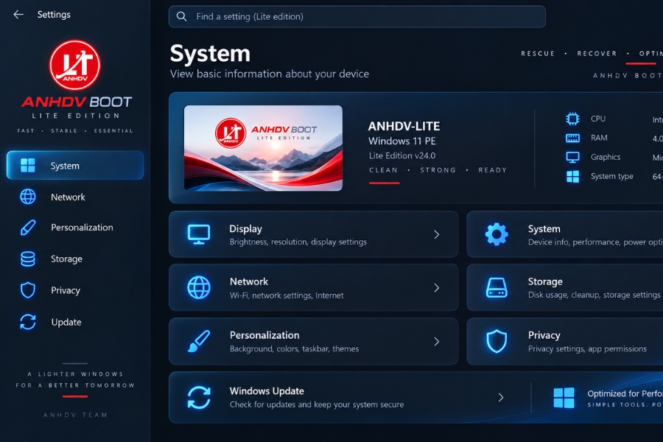The width and height of the screenshot is (663, 442).
Task: Click the ANHDV-LITE device name
Action: (x=404, y=126)
